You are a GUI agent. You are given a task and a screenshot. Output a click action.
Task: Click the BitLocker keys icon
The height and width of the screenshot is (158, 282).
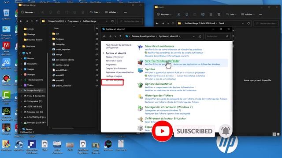coord(140,120)
